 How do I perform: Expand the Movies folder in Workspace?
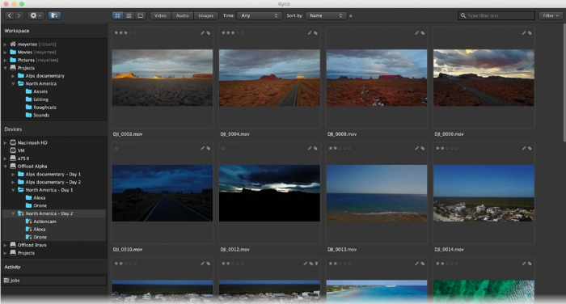pos(5,53)
